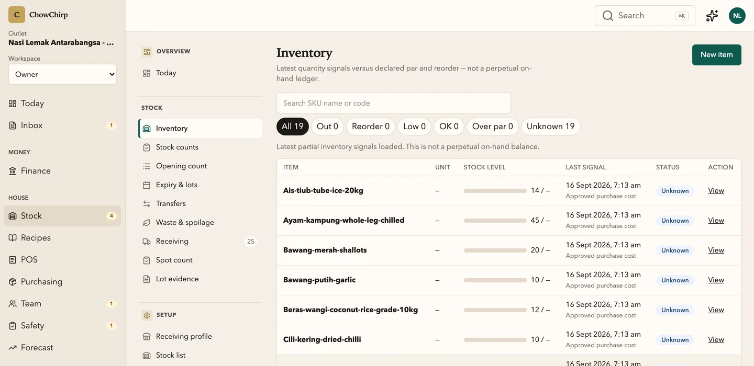Open Receiving profile under Setup

pos(200,337)
